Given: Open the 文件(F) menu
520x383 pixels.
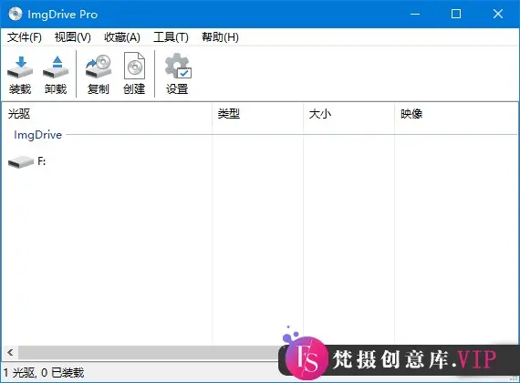Looking at the screenshot, I should coord(25,37).
